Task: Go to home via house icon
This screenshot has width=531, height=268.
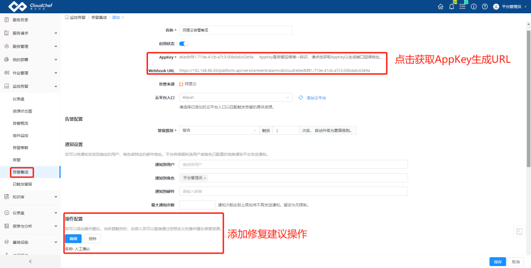Action: (x=441, y=6)
